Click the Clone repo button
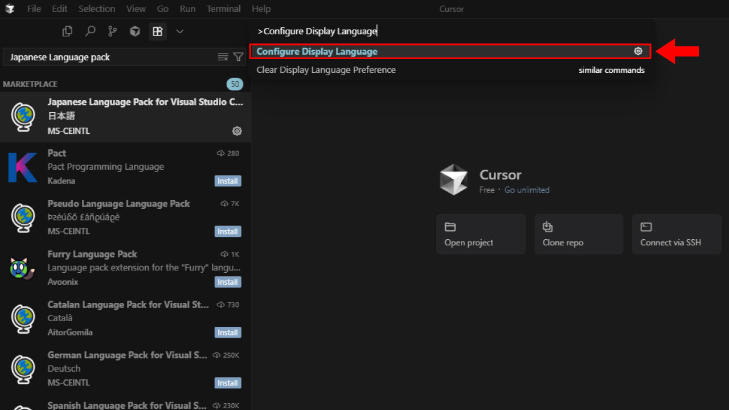This screenshot has height=410, width=729. (579, 234)
